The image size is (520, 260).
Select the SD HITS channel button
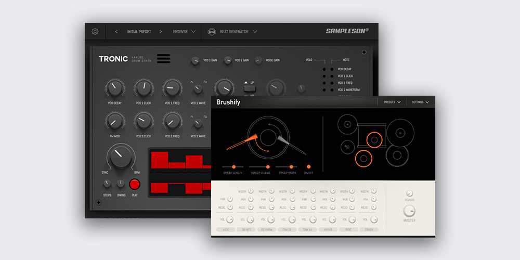pos(246,229)
